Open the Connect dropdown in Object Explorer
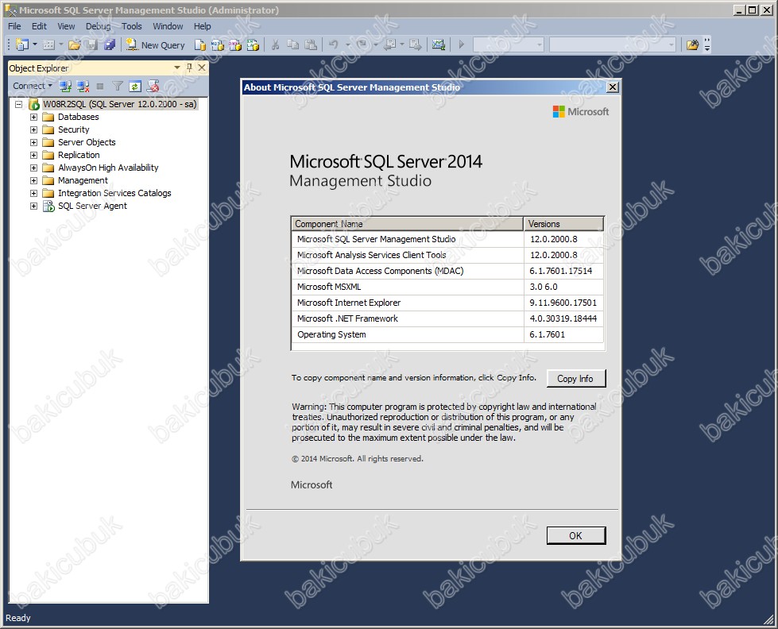Image resolution: width=778 pixels, height=629 pixels. (x=33, y=86)
